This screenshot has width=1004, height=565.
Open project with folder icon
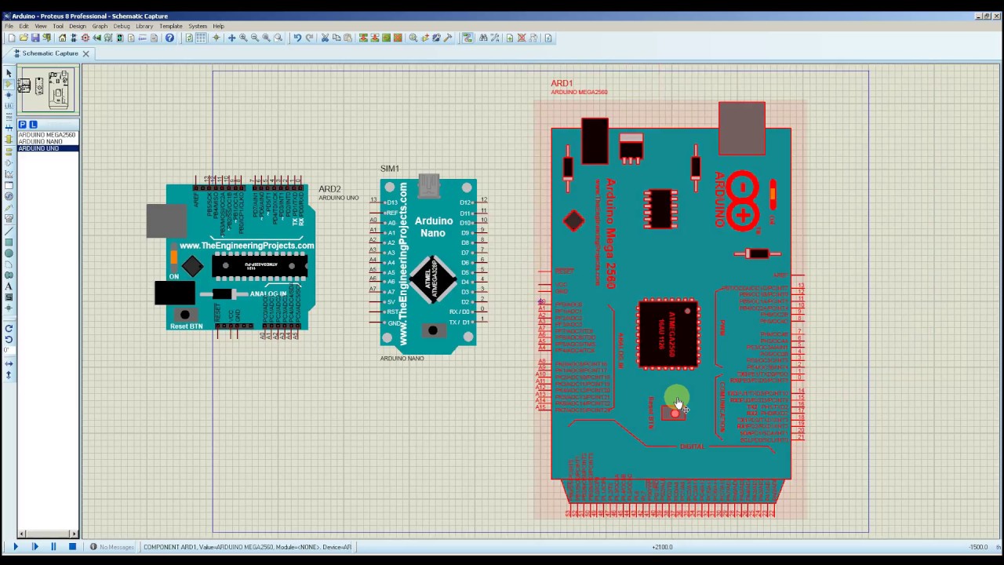tap(24, 38)
